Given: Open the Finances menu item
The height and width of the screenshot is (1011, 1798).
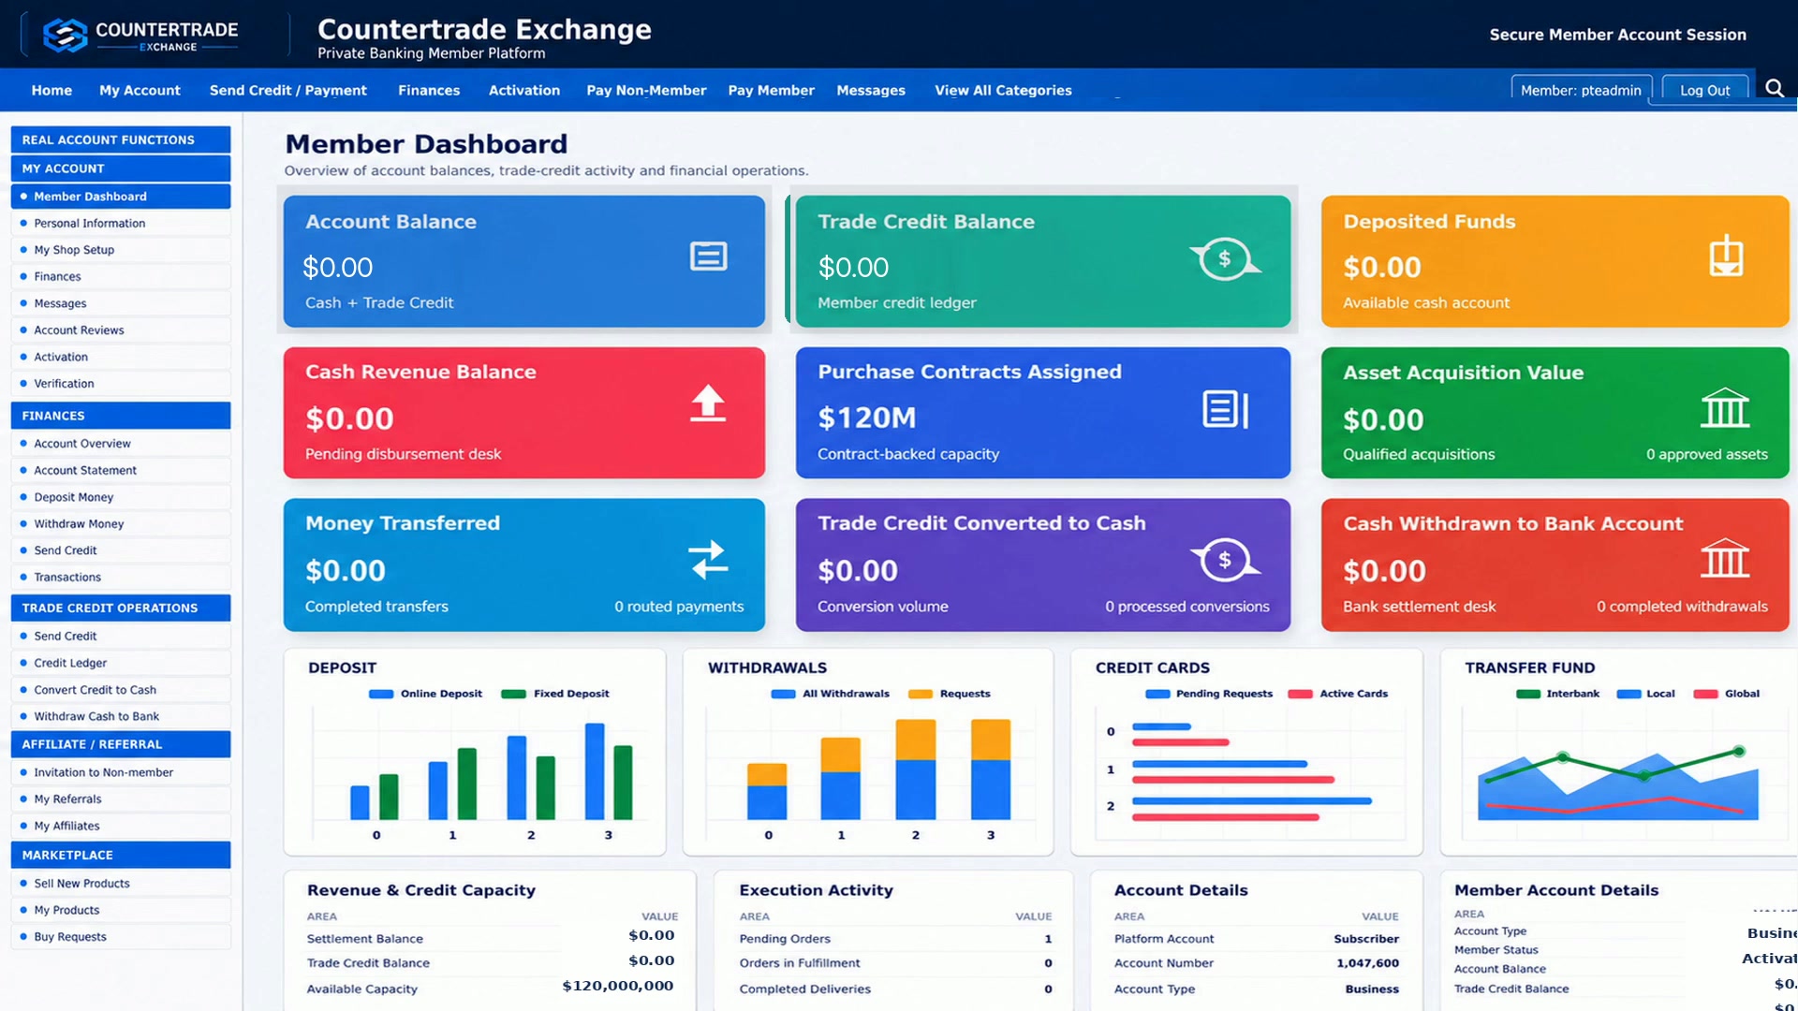Looking at the screenshot, I should coord(429,90).
